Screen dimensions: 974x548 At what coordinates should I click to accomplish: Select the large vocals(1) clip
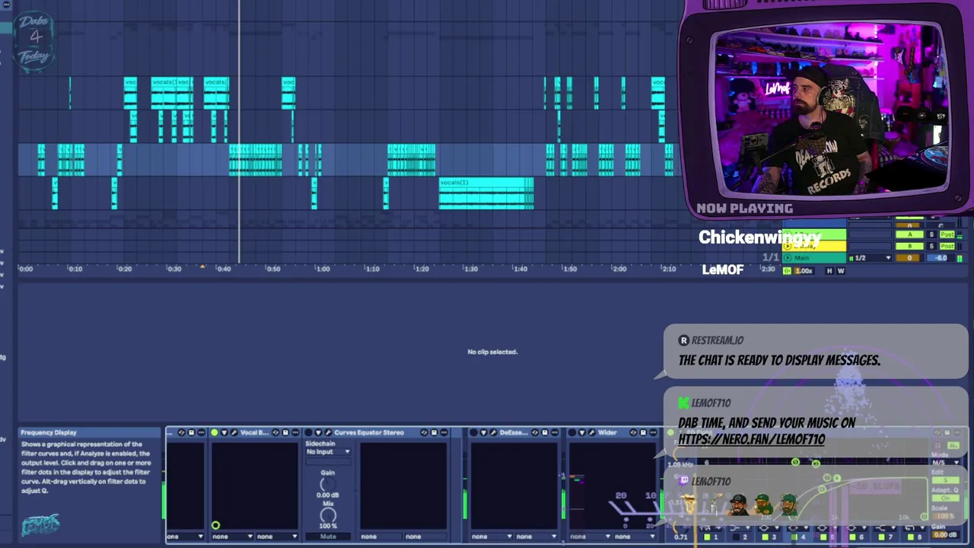[486, 193]
